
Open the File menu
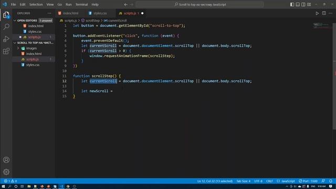point(13,5)
